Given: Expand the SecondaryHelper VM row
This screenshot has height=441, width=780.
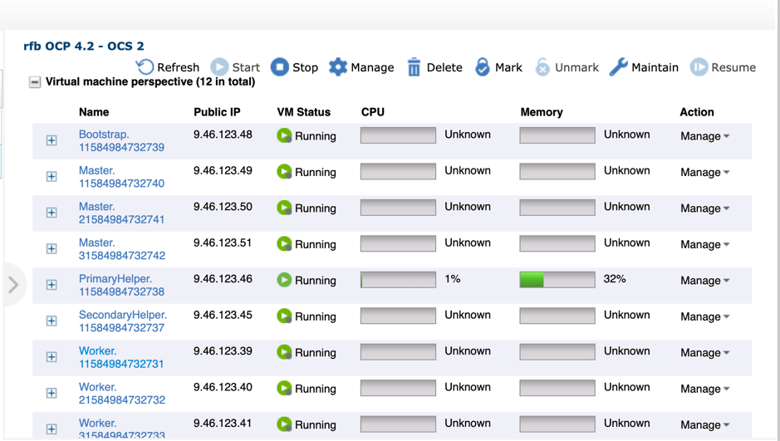Looking at the screenshot, I should 52,321.
